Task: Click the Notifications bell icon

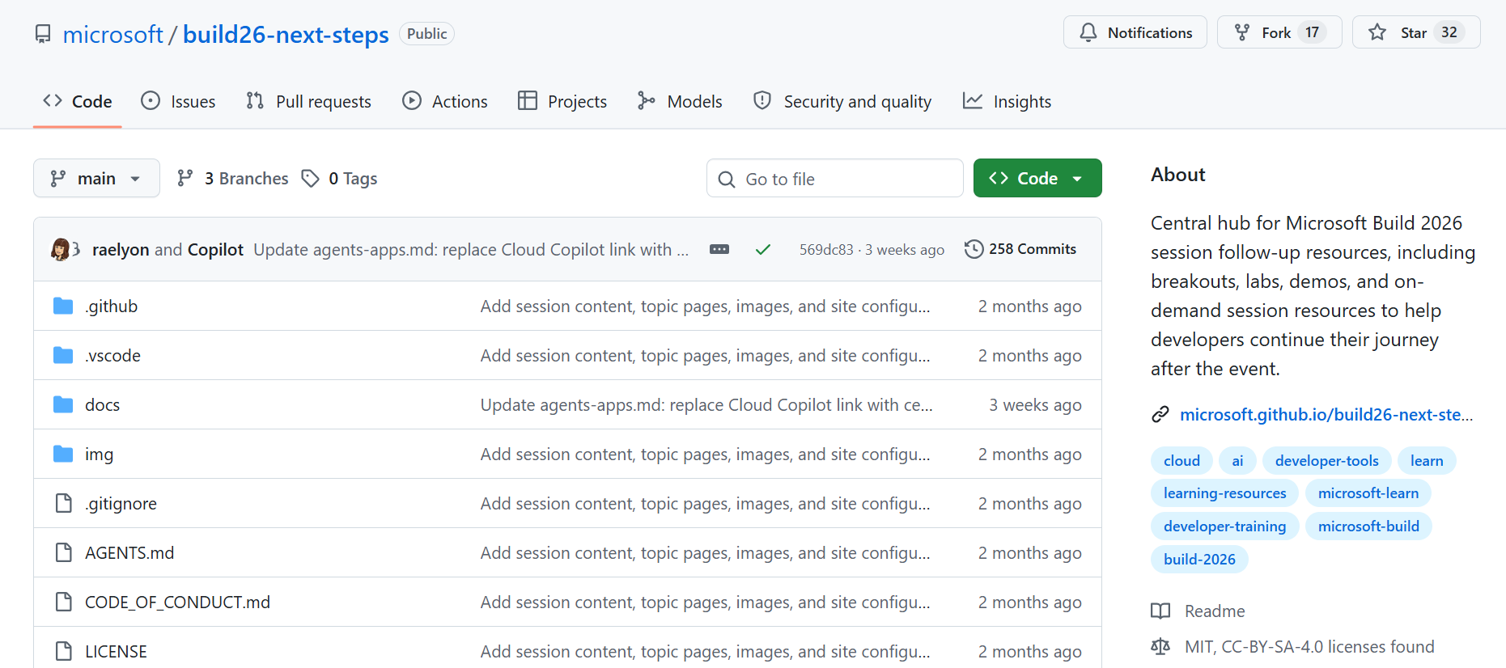Action: tap(1088, 32)
